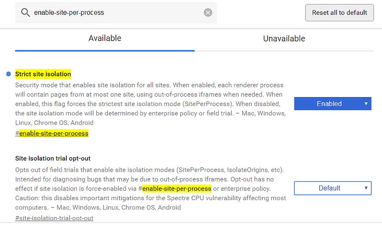382x226 pixels.
Task: Open the #site-isolation-trial-opt-out anchor link
Action: (54, 218)
